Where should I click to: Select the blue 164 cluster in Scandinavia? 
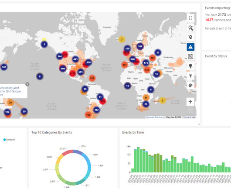point(140,46)
